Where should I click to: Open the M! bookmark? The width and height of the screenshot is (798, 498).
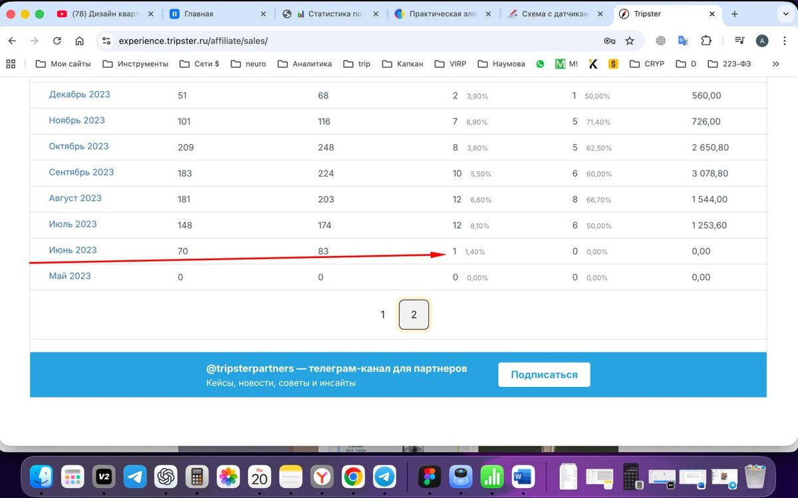pyautogui.click(x=567, y=64)
